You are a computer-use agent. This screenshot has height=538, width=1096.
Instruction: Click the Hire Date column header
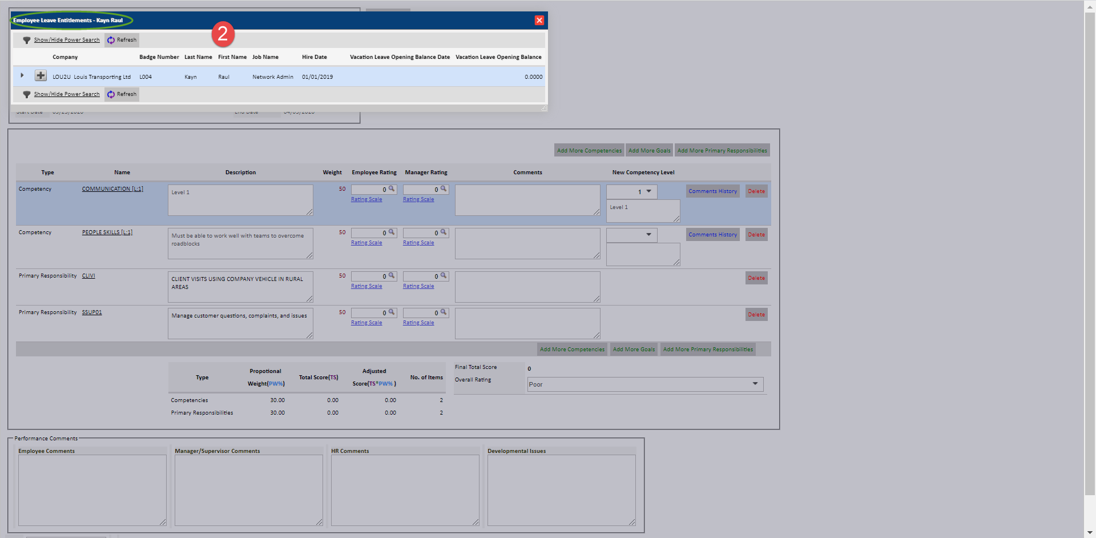[315, 57]
